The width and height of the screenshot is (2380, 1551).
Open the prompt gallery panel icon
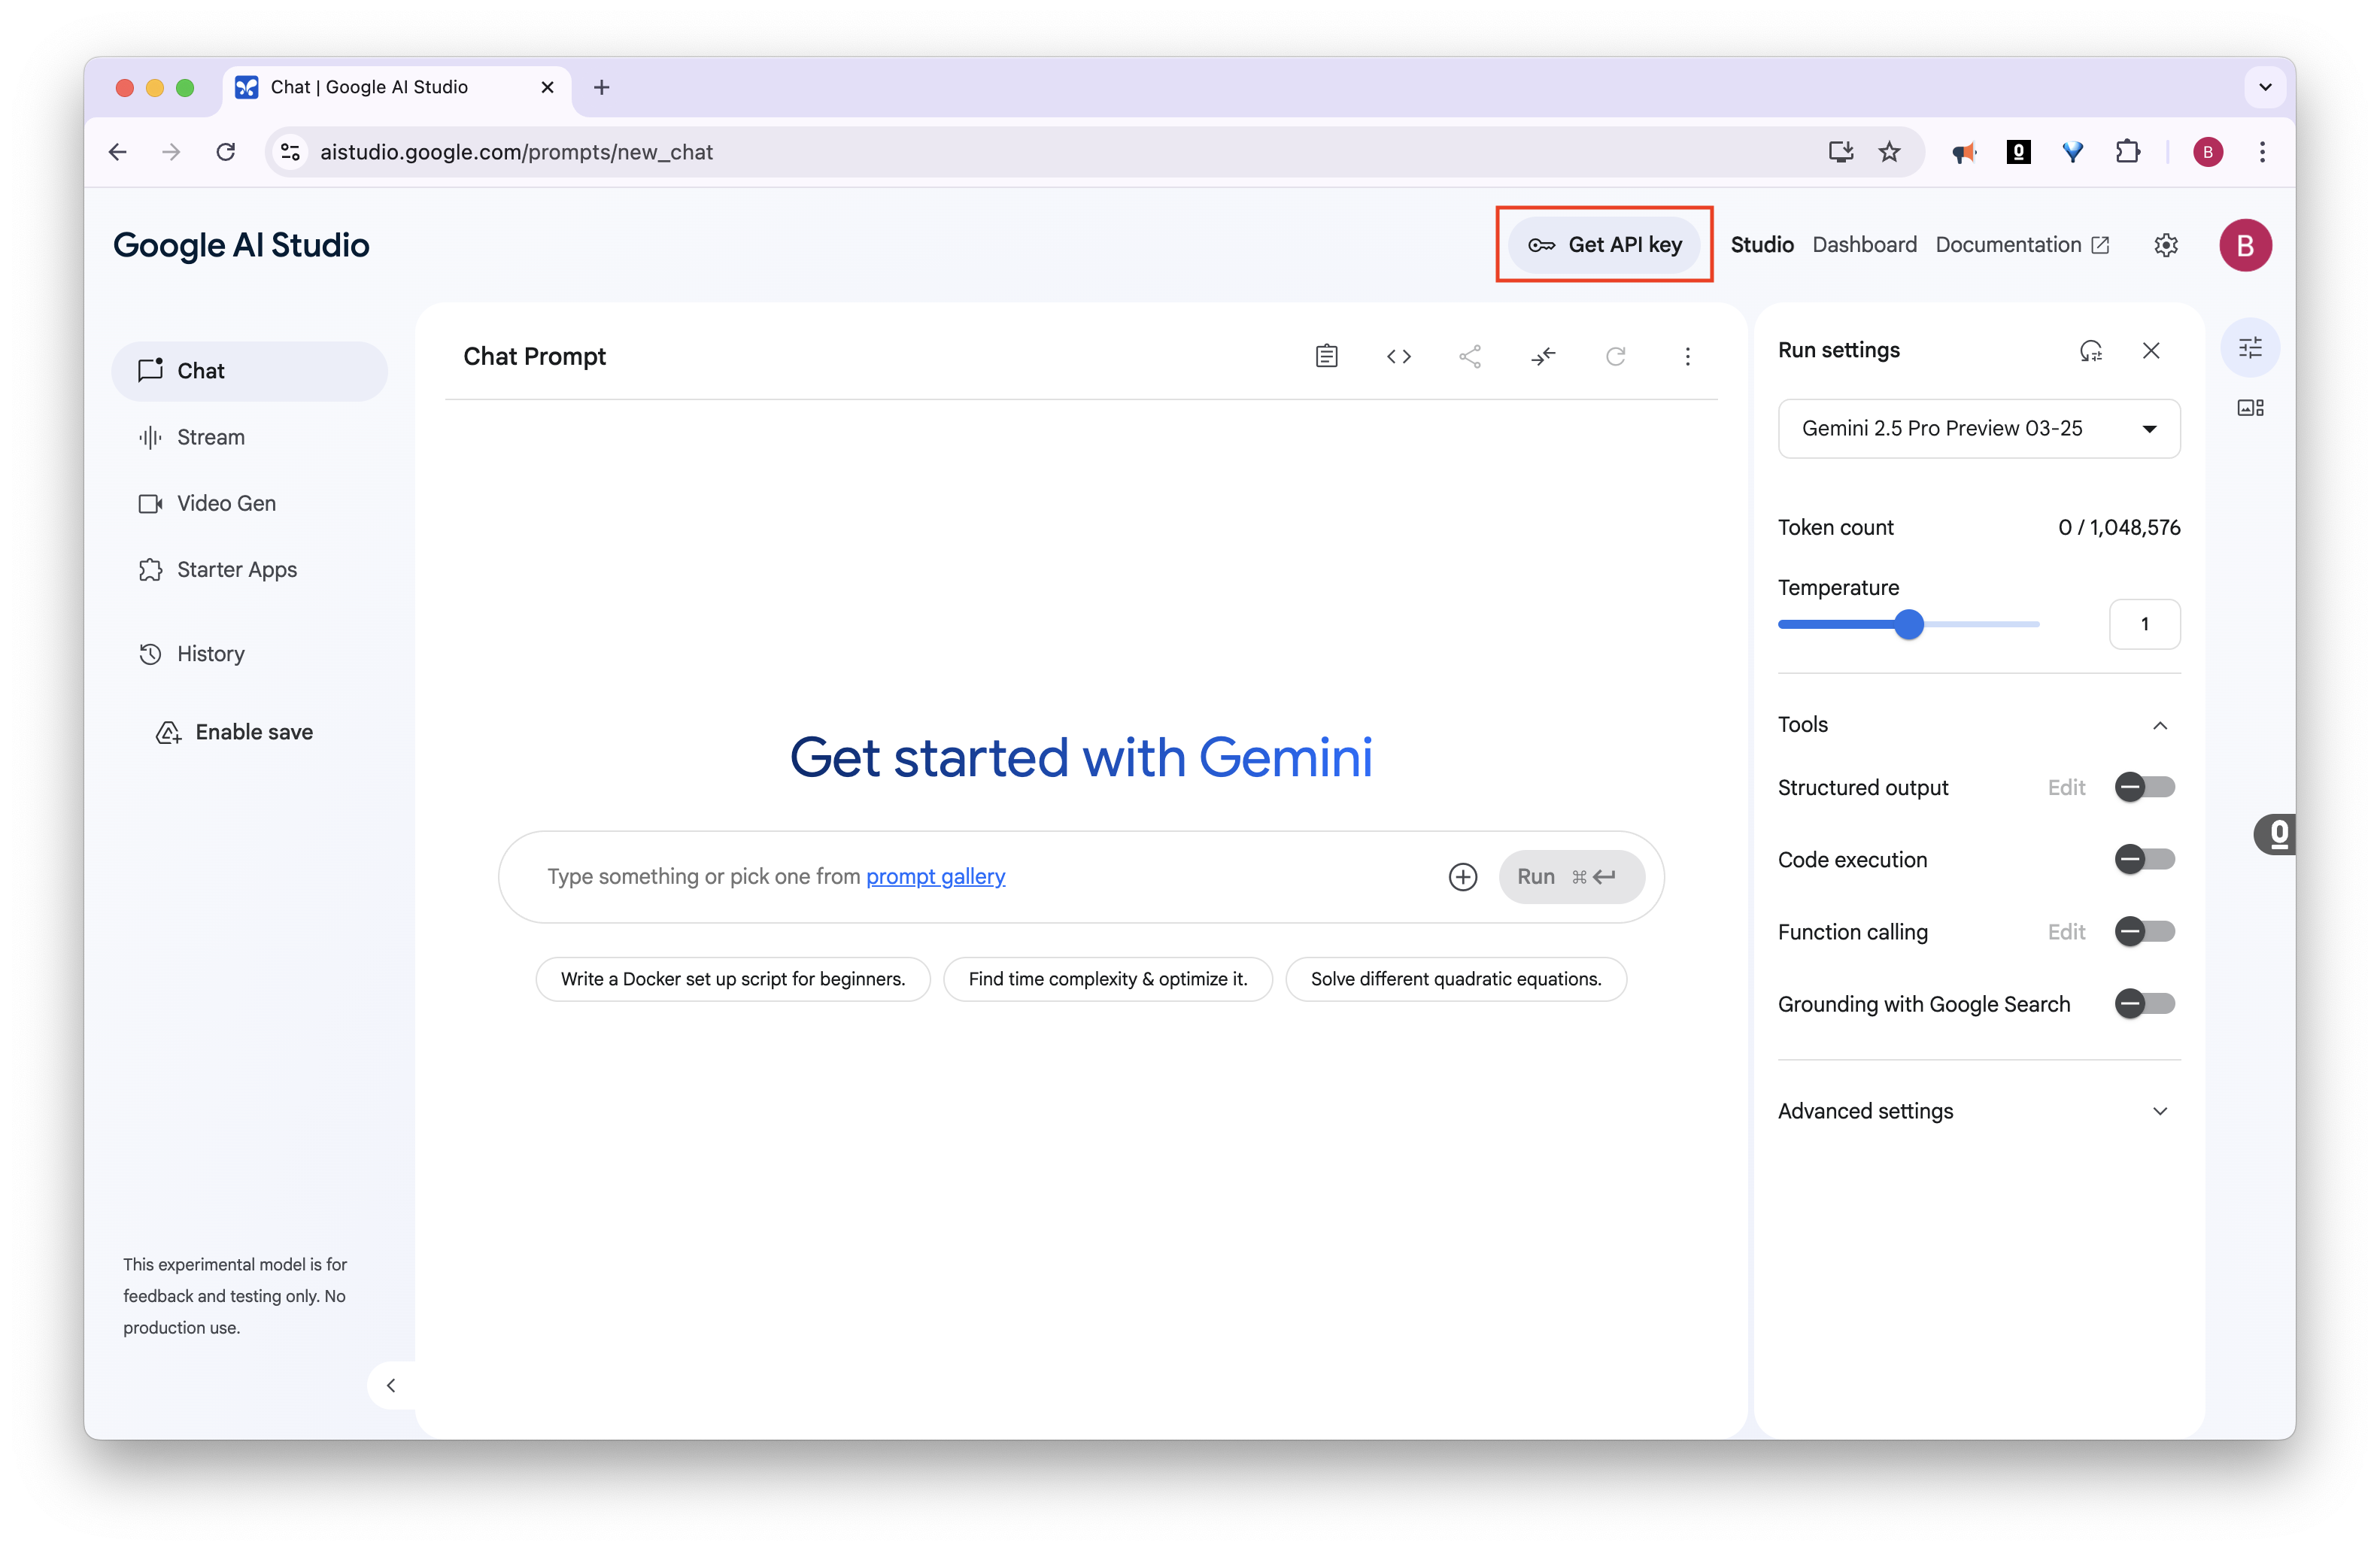pyautogui.click(x=2250, y=407)
